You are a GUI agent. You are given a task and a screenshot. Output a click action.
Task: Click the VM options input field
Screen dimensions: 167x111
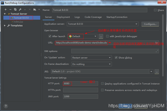115,51
